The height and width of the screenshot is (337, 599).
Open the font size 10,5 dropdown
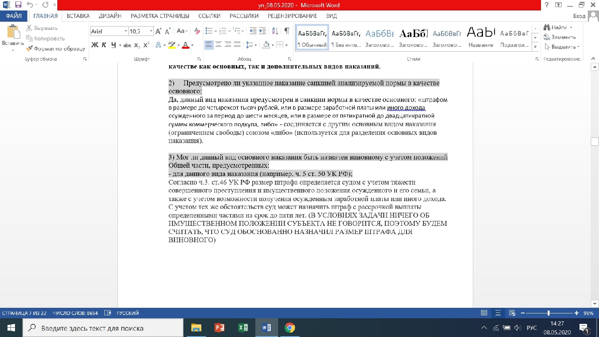point(151,31)
